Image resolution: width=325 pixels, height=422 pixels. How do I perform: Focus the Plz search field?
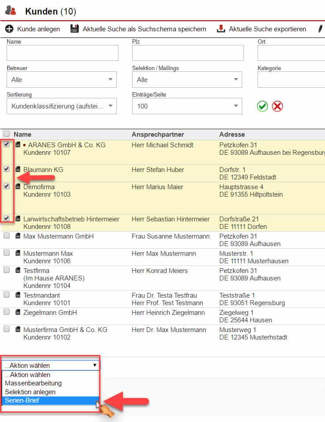point(188,53)
